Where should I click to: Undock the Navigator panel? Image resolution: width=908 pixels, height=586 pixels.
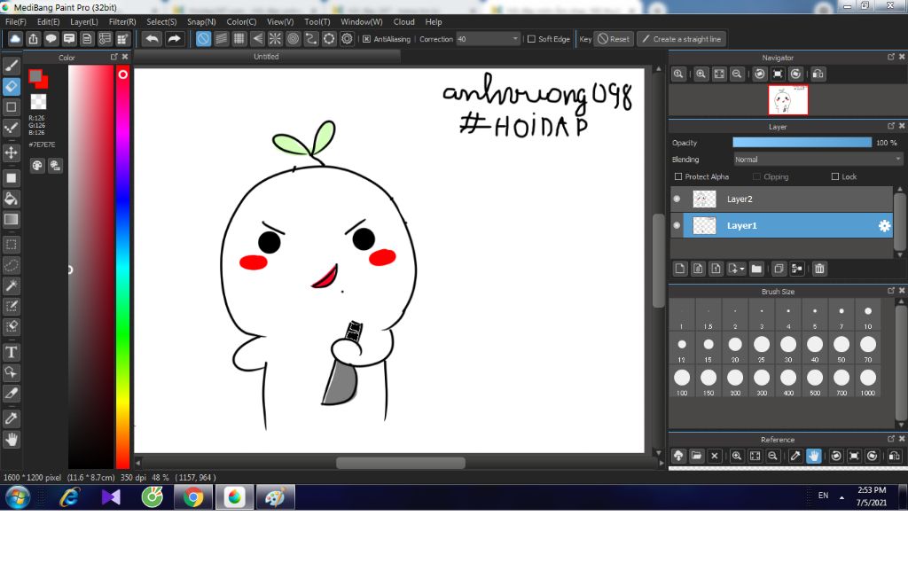pyautogui.click(x=891, y=57)
